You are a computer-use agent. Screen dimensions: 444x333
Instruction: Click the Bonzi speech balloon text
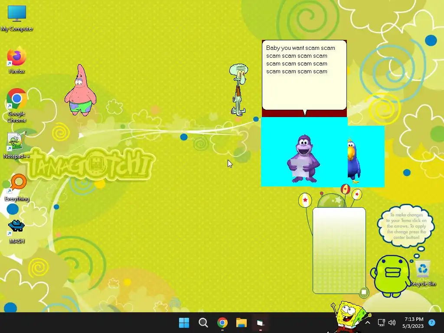pyautogui.click(x=300, y=60)
